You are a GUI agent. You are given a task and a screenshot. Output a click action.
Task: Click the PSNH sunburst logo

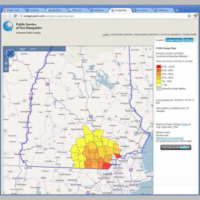(x=8, y=26)
